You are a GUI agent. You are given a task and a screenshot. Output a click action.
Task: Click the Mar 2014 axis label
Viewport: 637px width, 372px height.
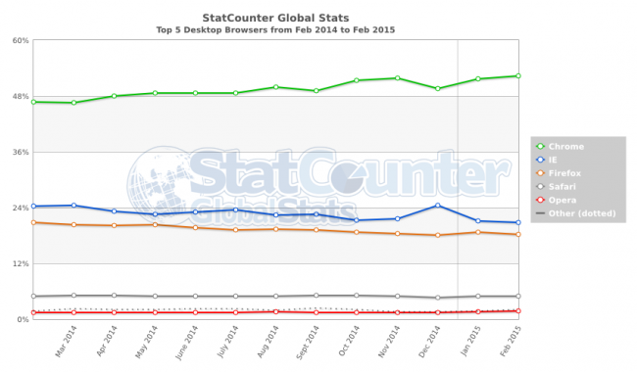[x=66, y=342]
